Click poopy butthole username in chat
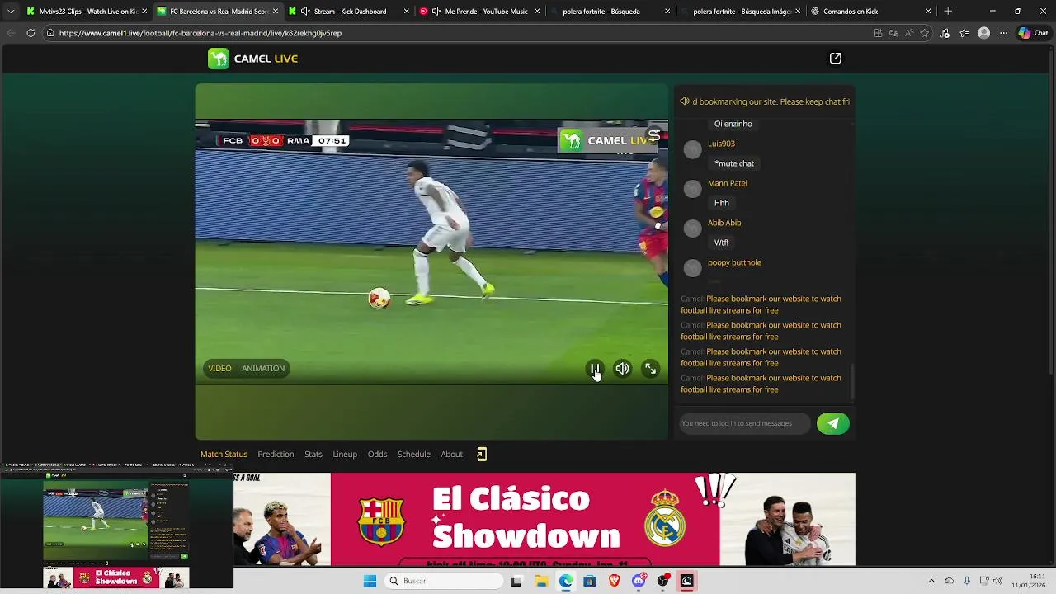1056x594 pixels. click(734, 262)
